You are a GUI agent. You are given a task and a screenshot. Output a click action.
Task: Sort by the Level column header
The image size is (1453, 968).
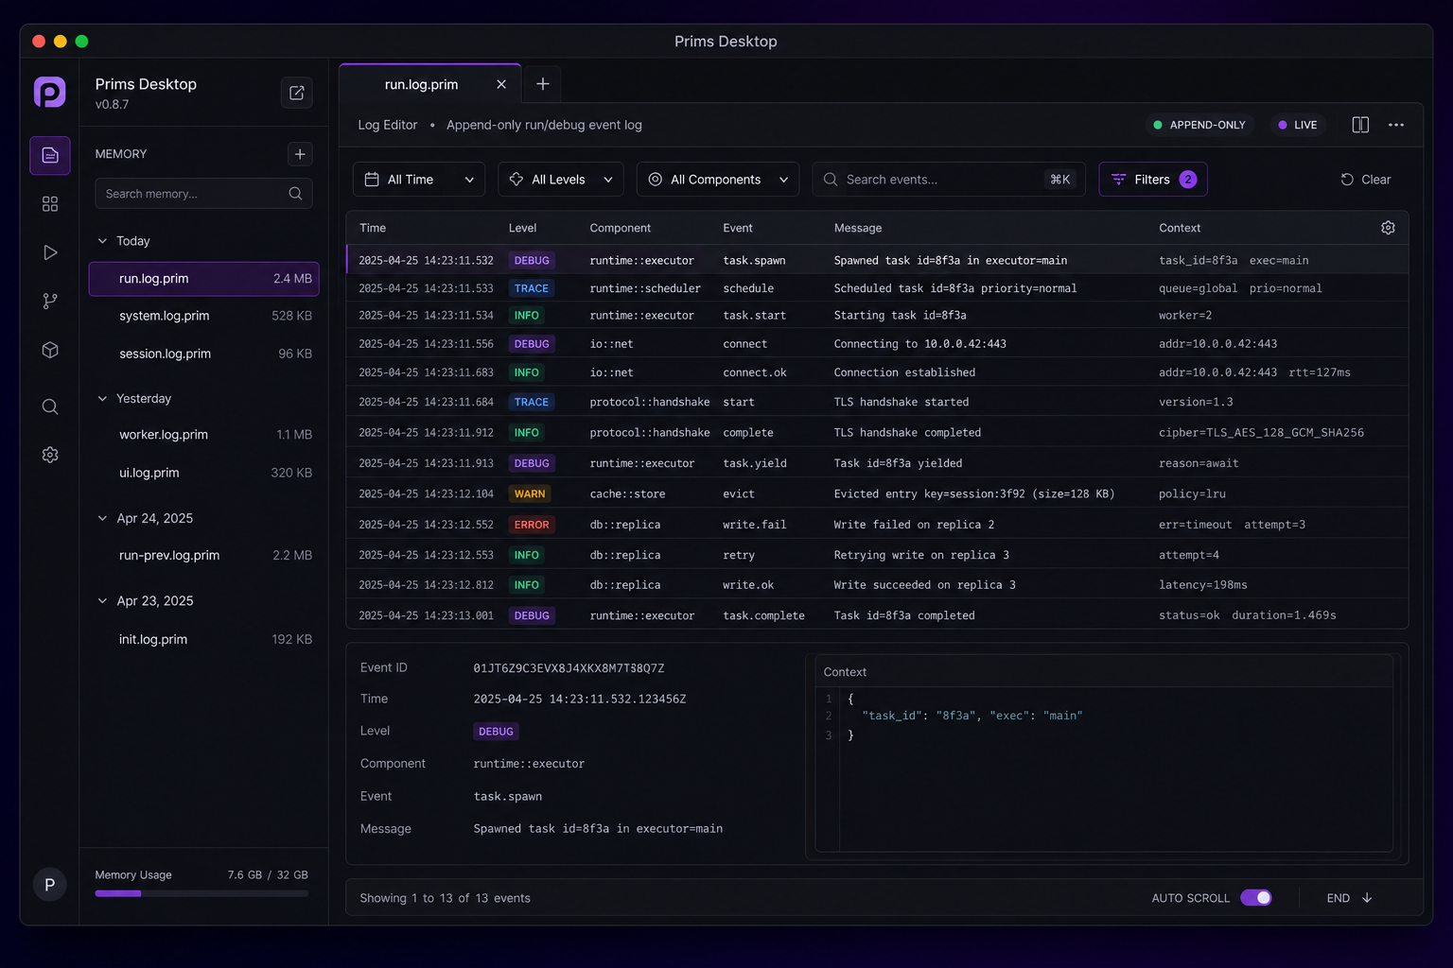(522, 228)
